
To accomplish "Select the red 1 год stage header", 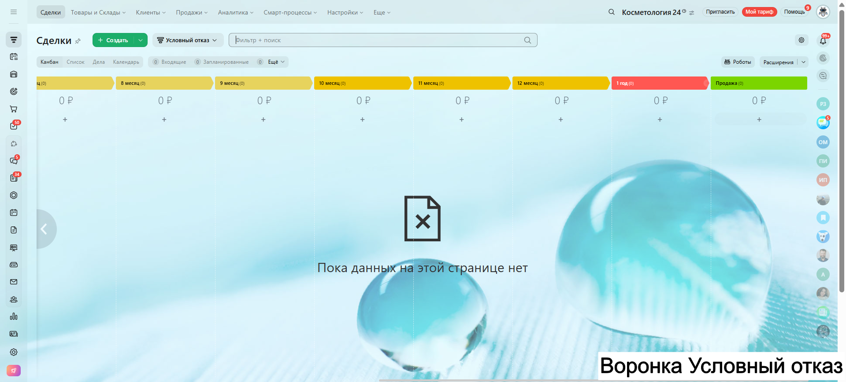I will tap(660, 83).
